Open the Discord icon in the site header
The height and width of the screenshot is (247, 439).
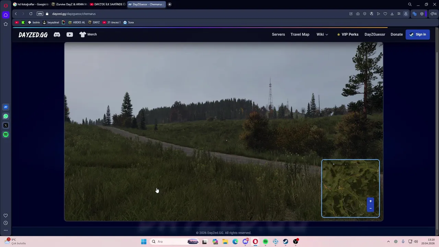(x=57, y=34)
